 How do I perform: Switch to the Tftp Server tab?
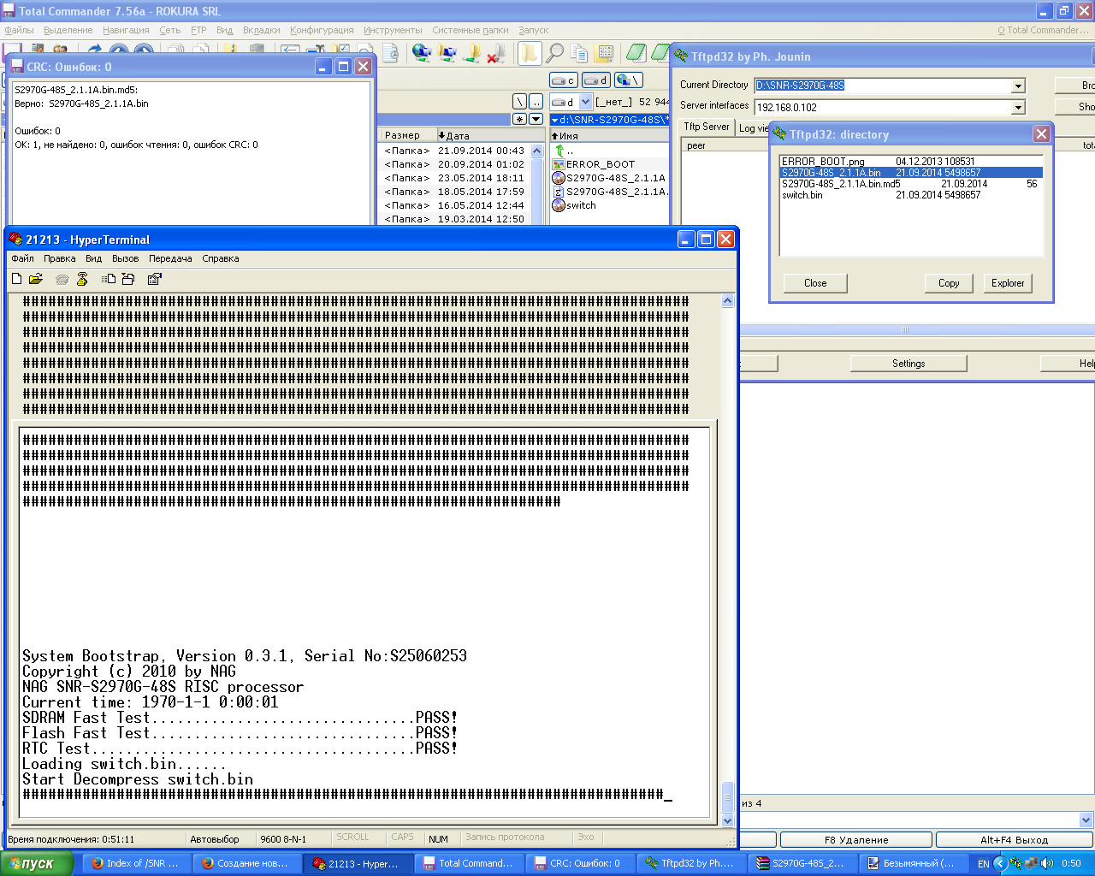(706, 127)
